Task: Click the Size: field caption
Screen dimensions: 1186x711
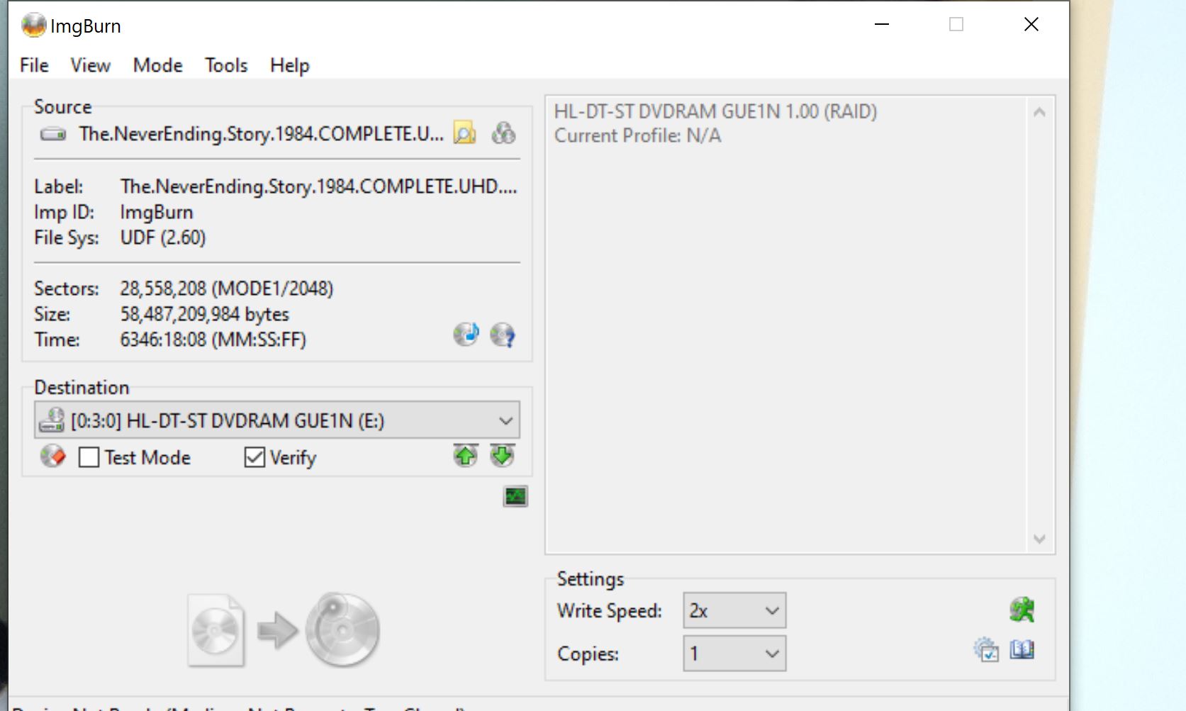Action: pyautogui.click(x=52, y=314)
